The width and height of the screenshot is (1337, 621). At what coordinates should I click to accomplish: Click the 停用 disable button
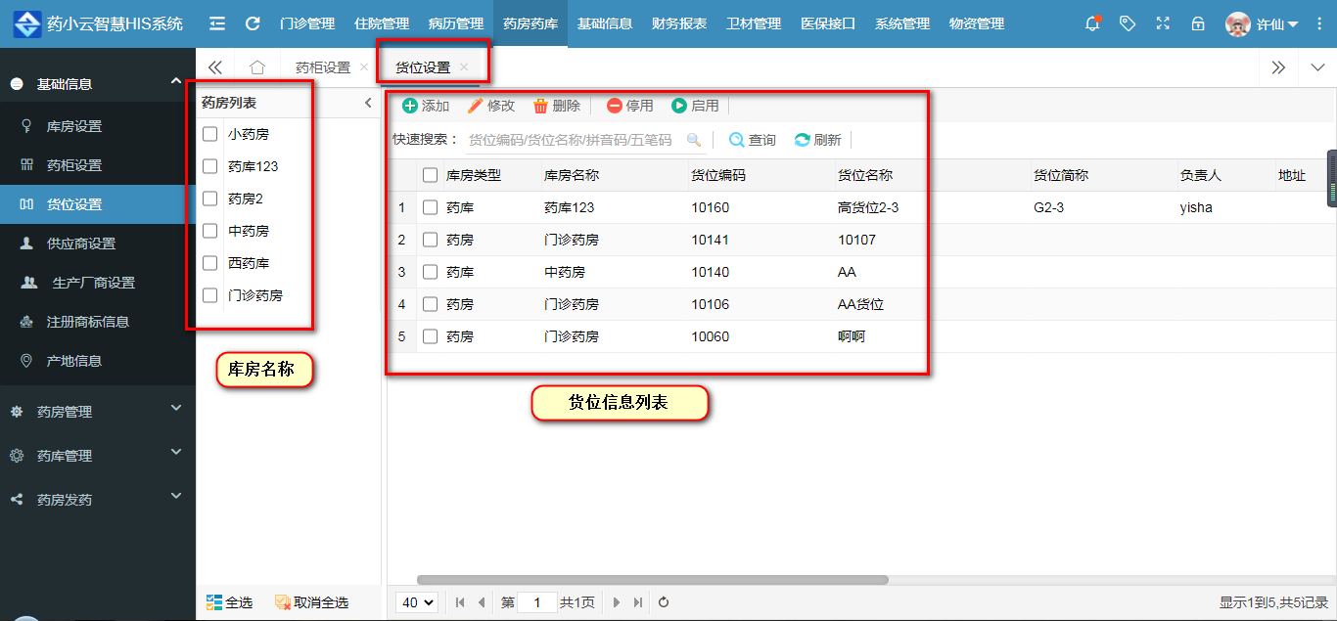click(x=630, y=106)
